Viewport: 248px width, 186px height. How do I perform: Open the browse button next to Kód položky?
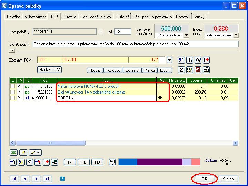(100, 32)
